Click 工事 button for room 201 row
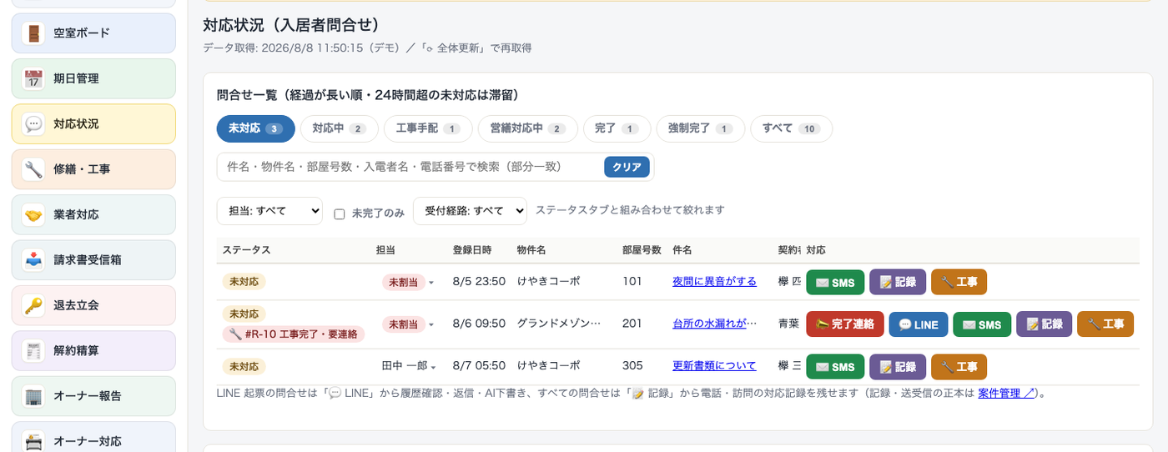1168x452 pixels. (1105, 324)
